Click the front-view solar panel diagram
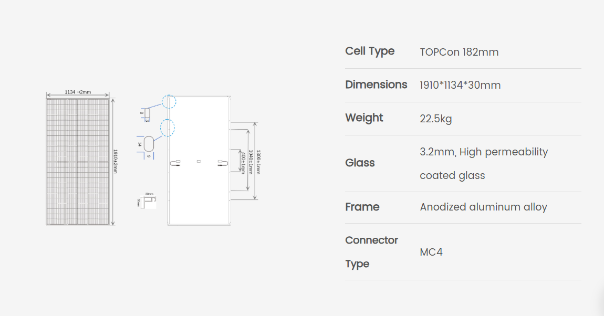 pyautogui.click(x=77, y=162)
